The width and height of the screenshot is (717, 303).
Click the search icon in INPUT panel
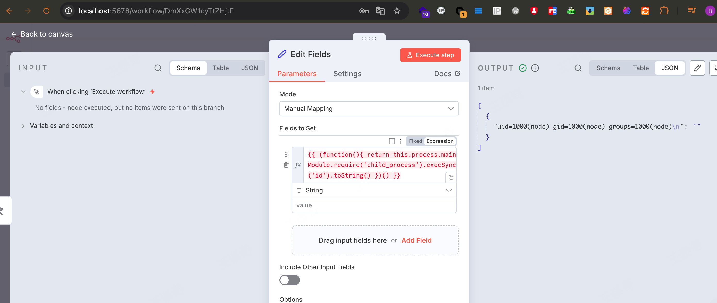click(158, 68)
